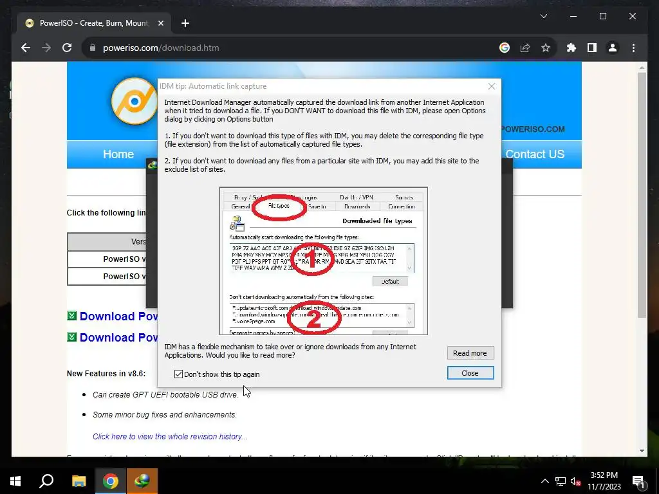Show hidden system tray icons

click(544, 481)
